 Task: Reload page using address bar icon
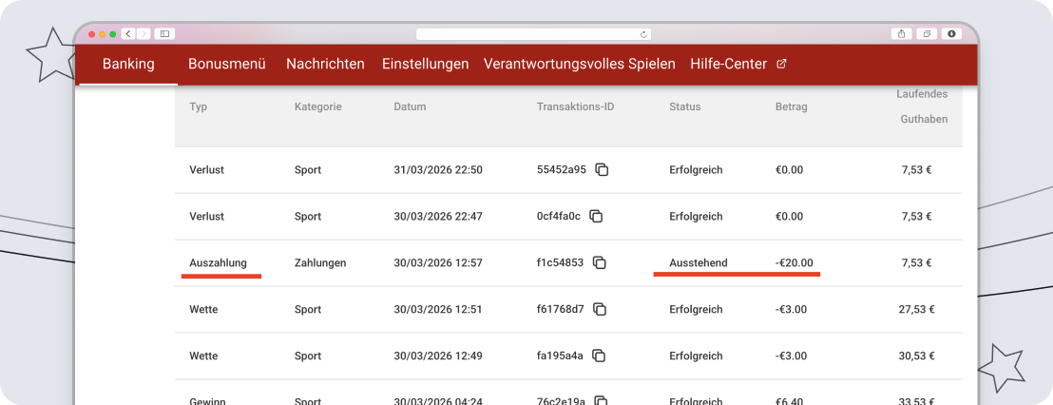[x=643, y=34]
